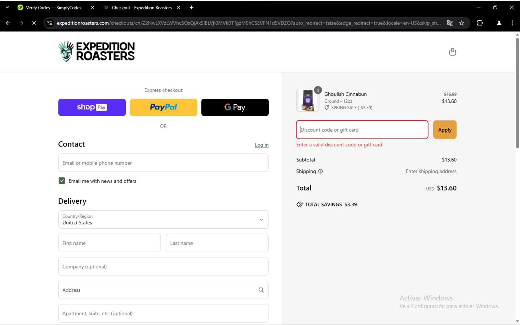Pay with PayPal
This screenshot has width=520, height=325.
(163, 107)
